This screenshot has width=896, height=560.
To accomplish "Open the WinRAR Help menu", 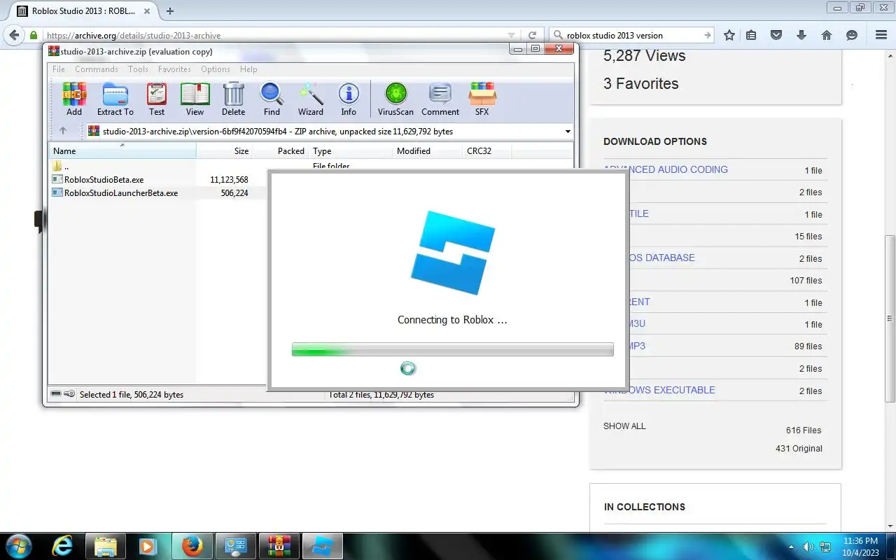I will point(248,69).
